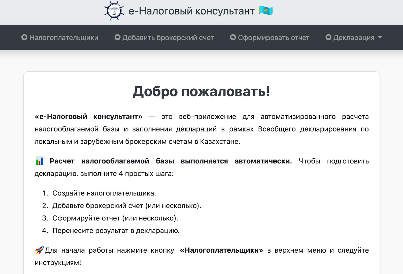This screenshot has width=403, height=274.
Task: Click step four Перенесите результат в декларацию
Action: click(116, 231)
